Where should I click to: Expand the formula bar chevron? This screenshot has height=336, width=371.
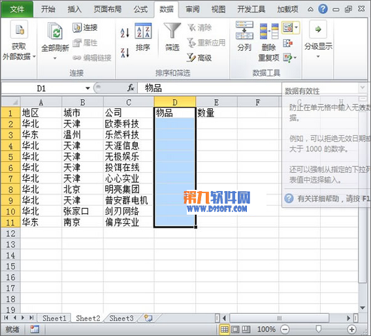[x=363, y=87]
